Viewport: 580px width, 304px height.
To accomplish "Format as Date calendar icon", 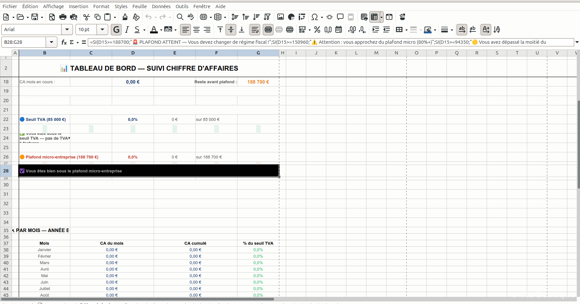I will 339,29.
